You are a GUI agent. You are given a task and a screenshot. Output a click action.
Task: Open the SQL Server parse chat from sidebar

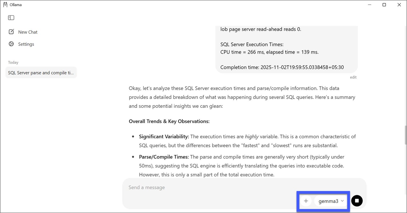[x=41, y=72]
